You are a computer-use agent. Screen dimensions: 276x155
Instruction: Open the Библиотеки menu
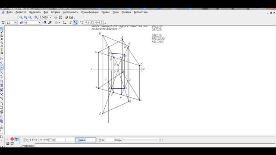(141, 12)
